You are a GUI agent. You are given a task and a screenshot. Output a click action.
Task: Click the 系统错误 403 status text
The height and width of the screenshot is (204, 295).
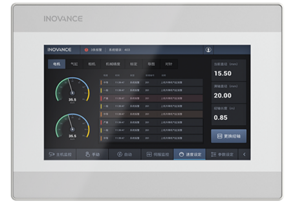click(119, 50)
